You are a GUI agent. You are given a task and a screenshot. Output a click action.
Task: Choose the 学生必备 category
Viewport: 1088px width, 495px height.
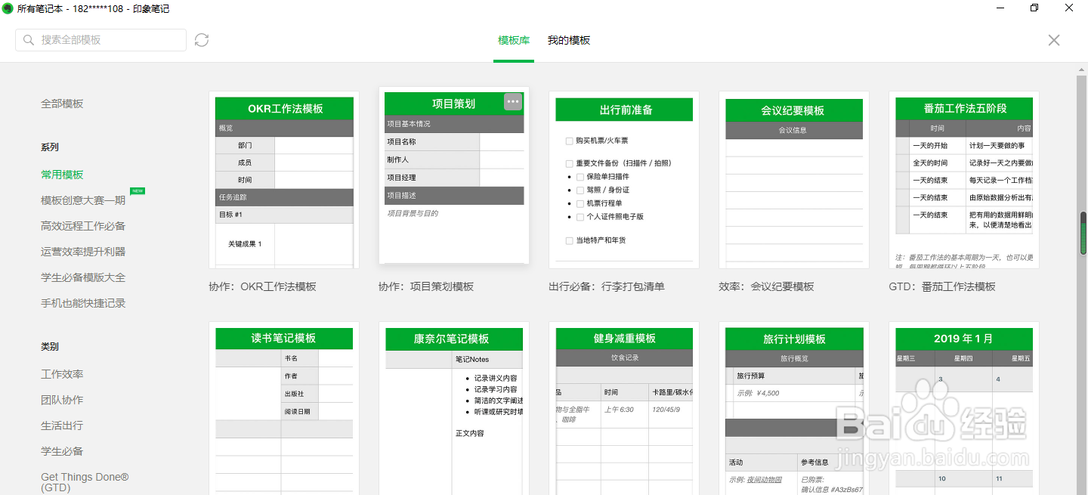[x=62, y=451]
